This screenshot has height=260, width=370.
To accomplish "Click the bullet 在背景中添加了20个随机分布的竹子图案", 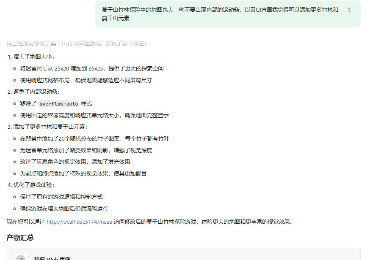I will [x=94, y=138].
